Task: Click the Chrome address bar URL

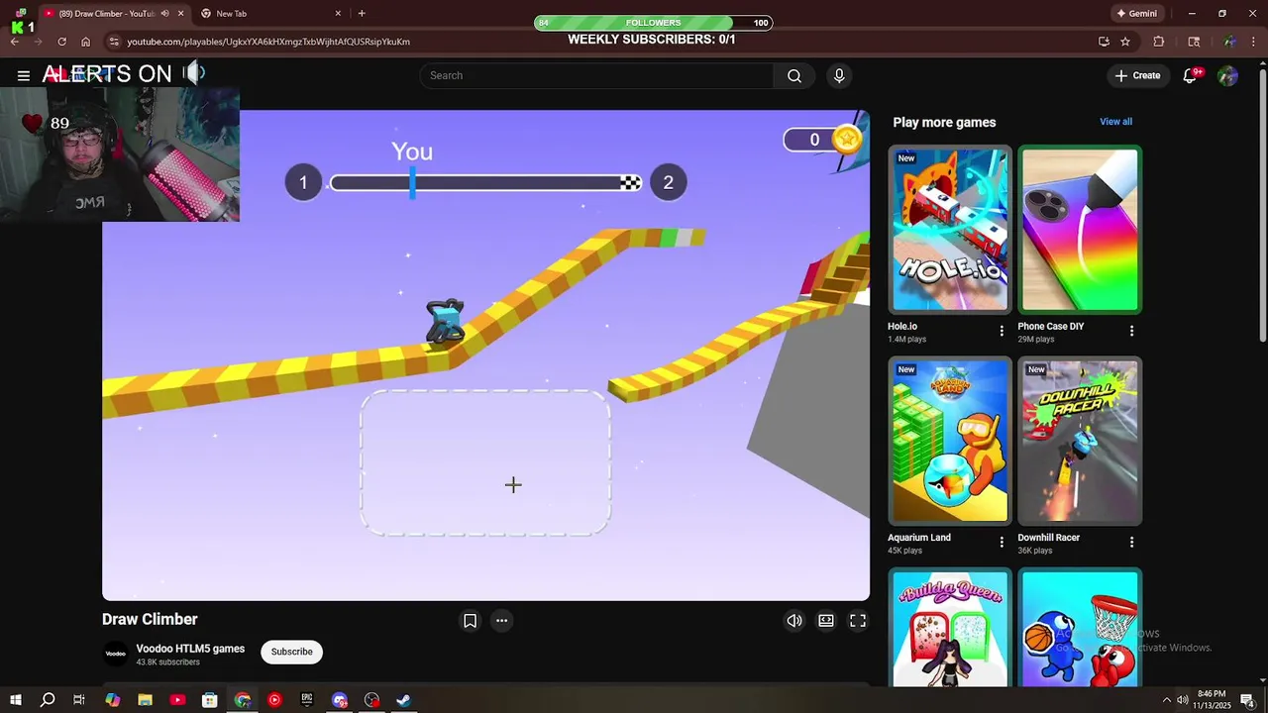Action: click(x=268, y=42)
